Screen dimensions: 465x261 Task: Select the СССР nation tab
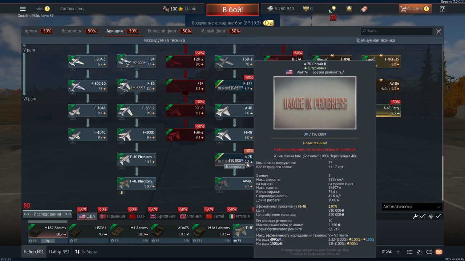coord(137,216)
